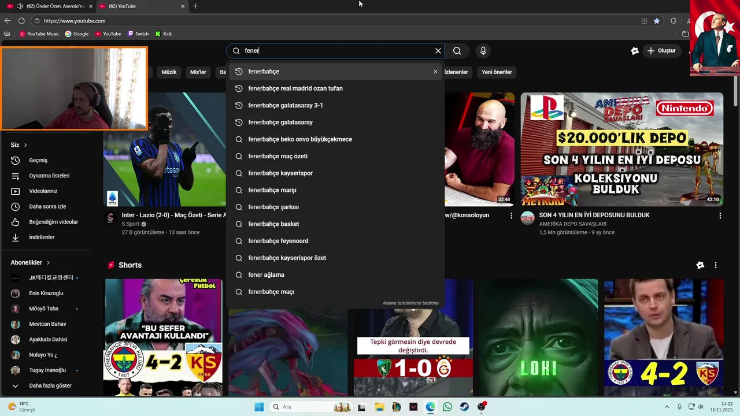Select the Yeni öneriler filter chip
Image resolution: width=740 pixels, height=416 pixels.
497,72
